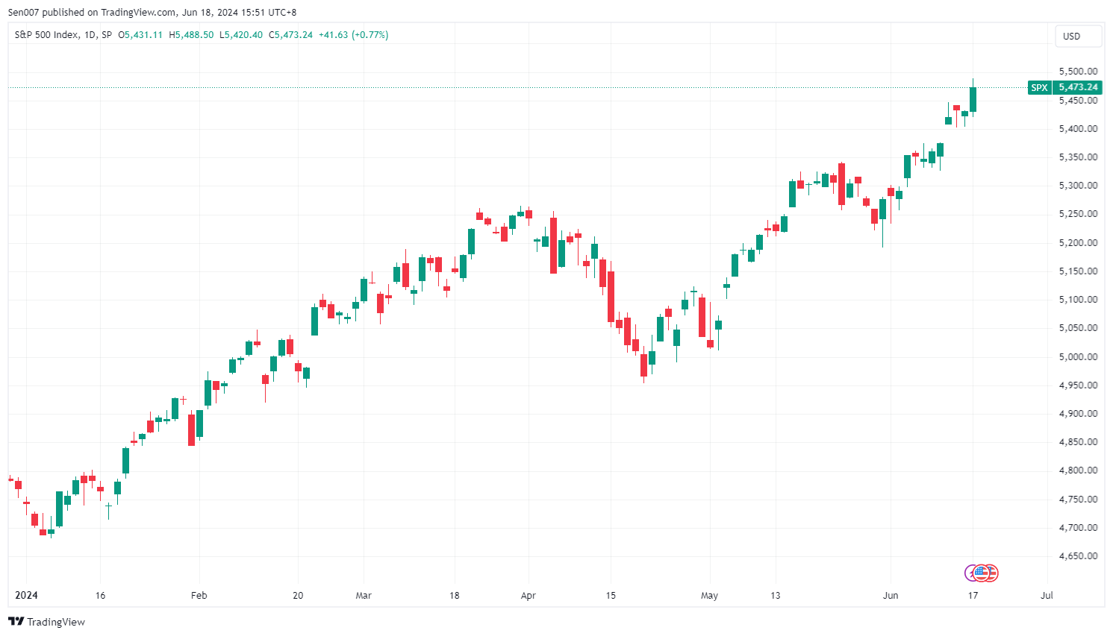The width and height of the screenshot is (1113, 636).
Task: Click the 5,000.00 price scale label
Action: click(x=1078, y=356)
